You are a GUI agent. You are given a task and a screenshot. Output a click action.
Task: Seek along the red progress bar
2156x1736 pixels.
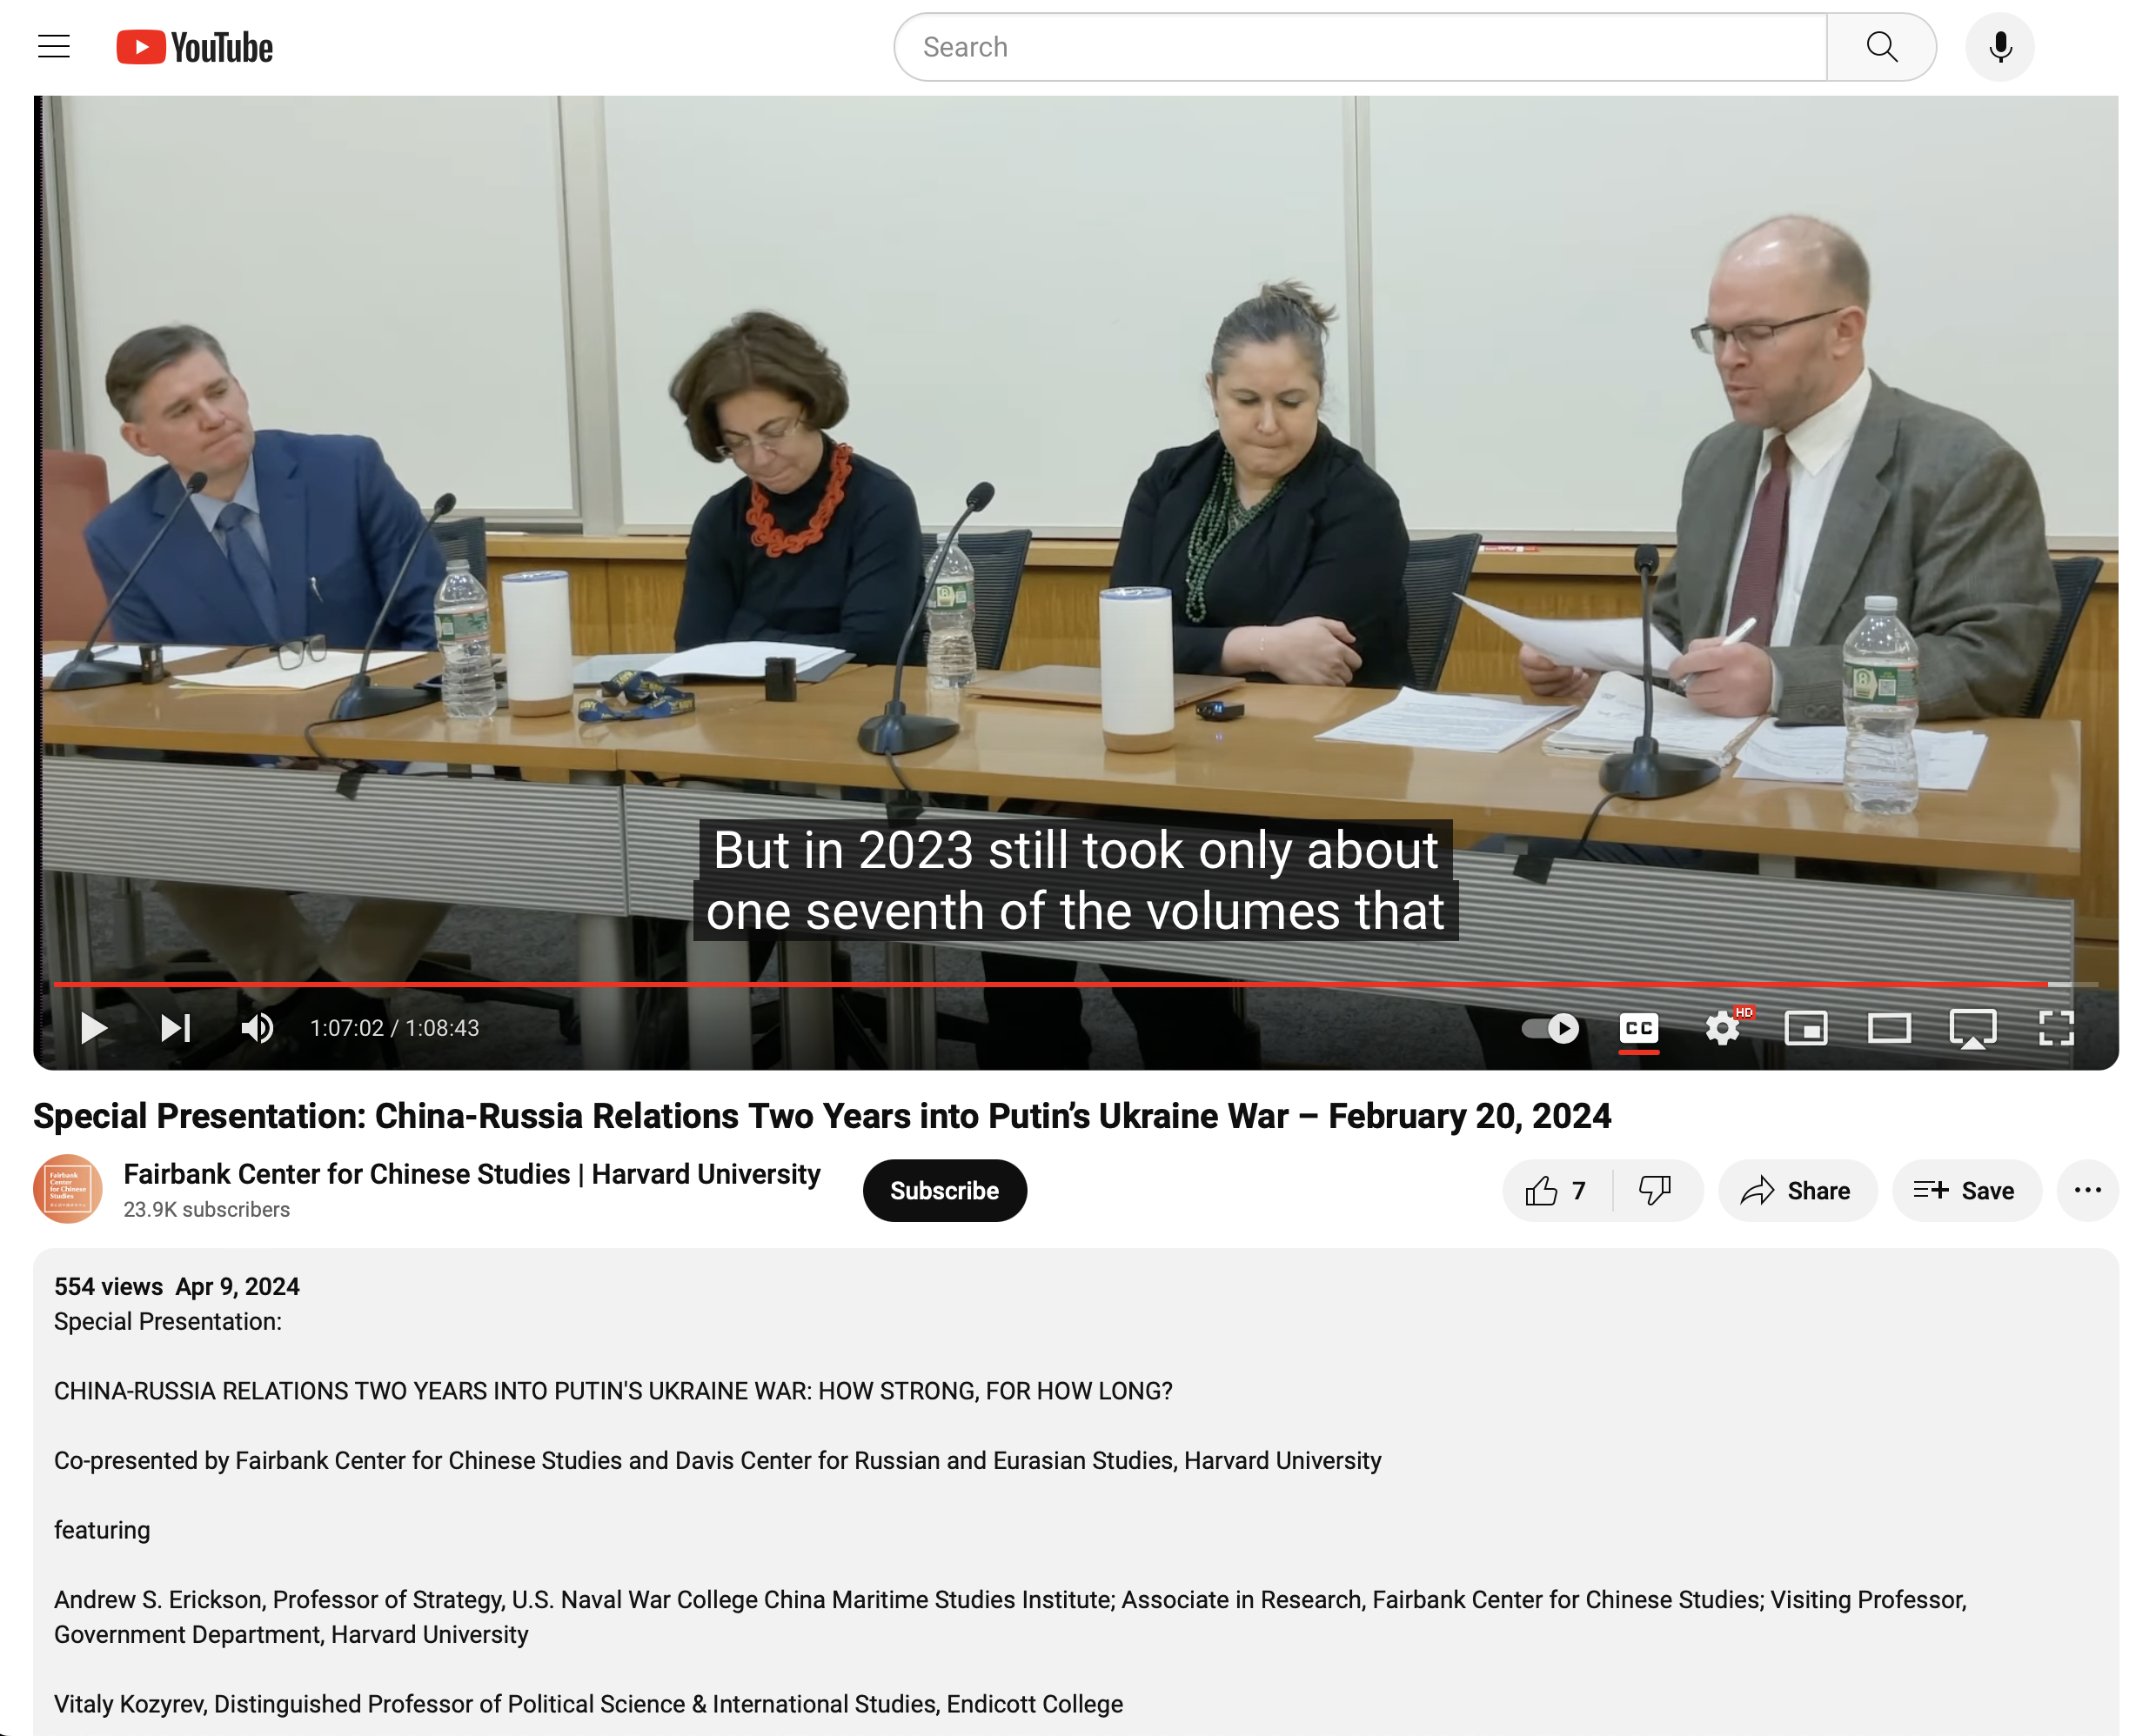click(x=1075, y=985)
